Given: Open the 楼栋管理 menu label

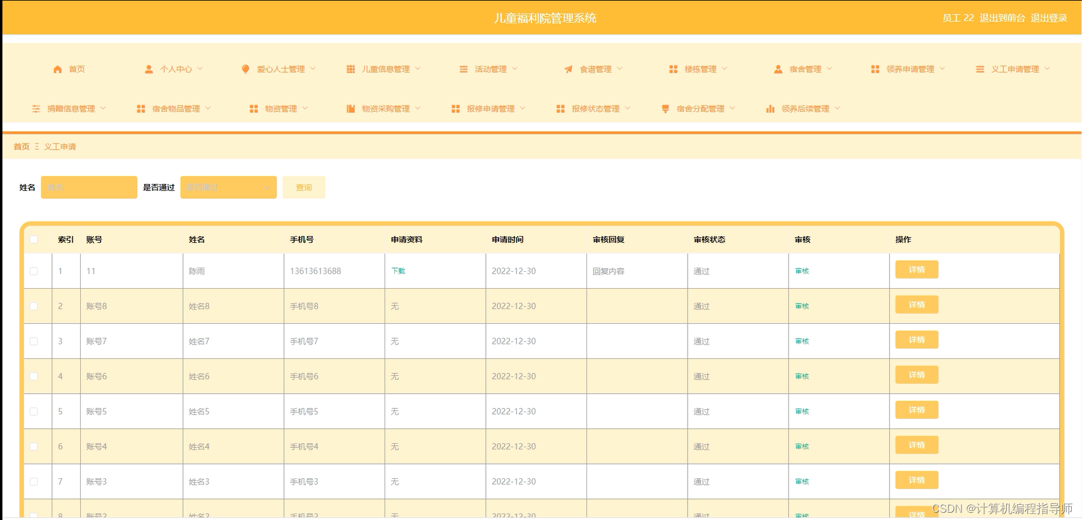Looking at the screenshot, I should point(701,70).
